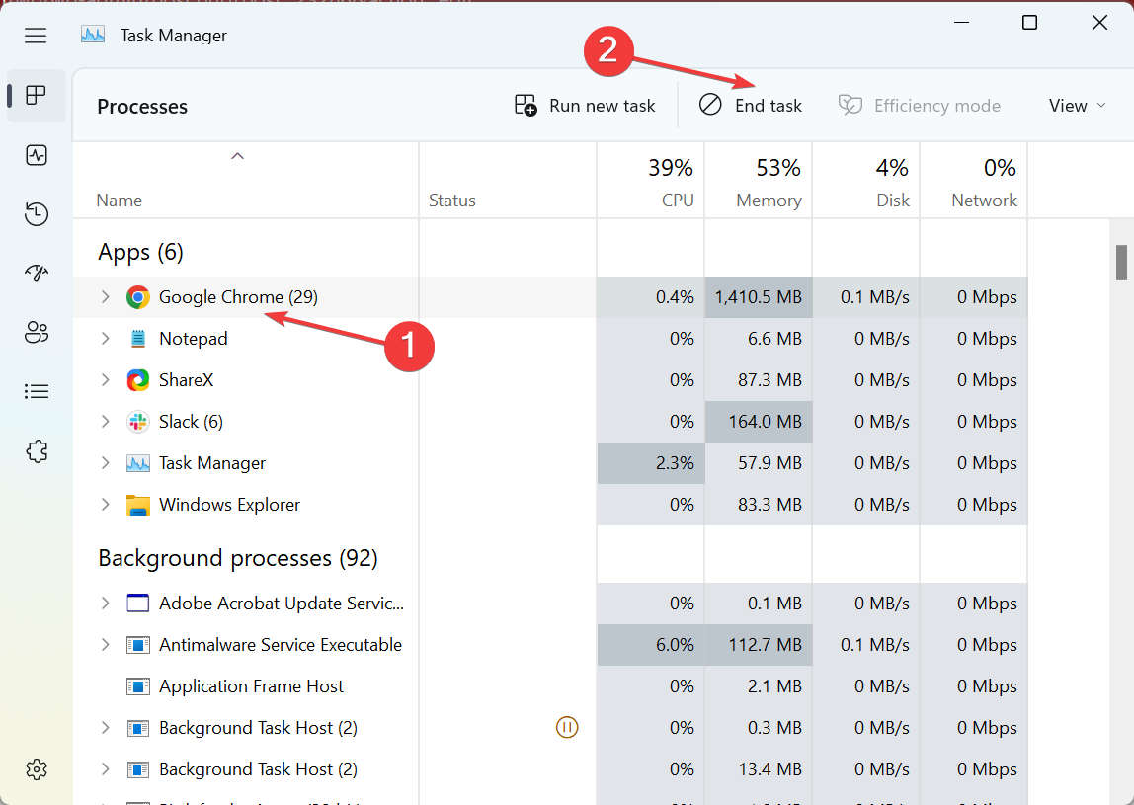Screen dimensions: 1134x805
Task: Click the ShareX app icon
Action: 137,380
